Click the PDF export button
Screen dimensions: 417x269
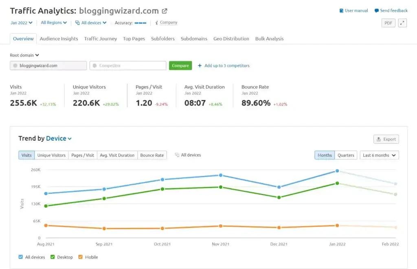point(388,23)
